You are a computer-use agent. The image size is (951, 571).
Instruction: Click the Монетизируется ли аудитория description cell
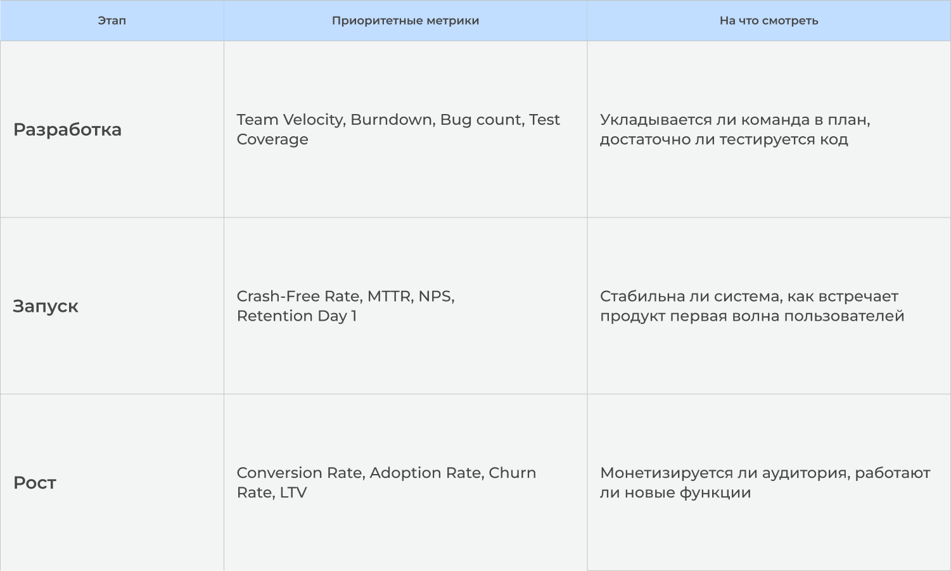point(769,482)
